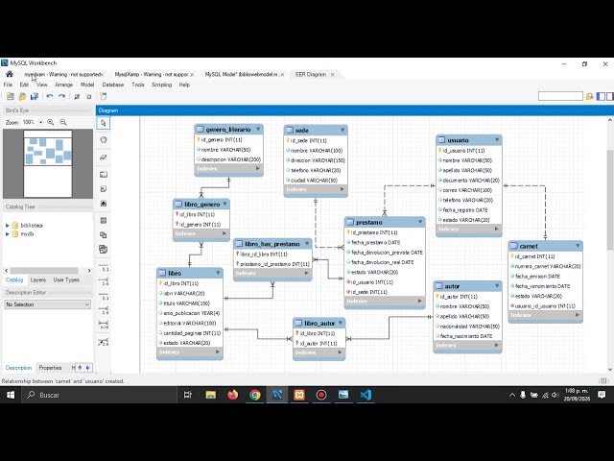The width and height of the screenshot is (614, 461).
Task: Zoom in on the Bird's Eye panel
Action: point(51,122)
